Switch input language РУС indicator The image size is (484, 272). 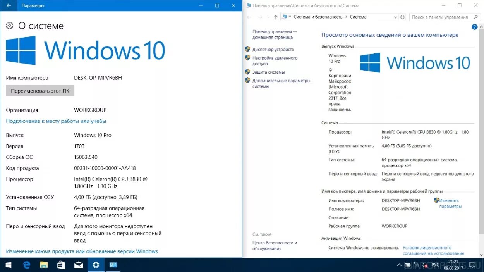pyautogui.click(x=435, y=265)
